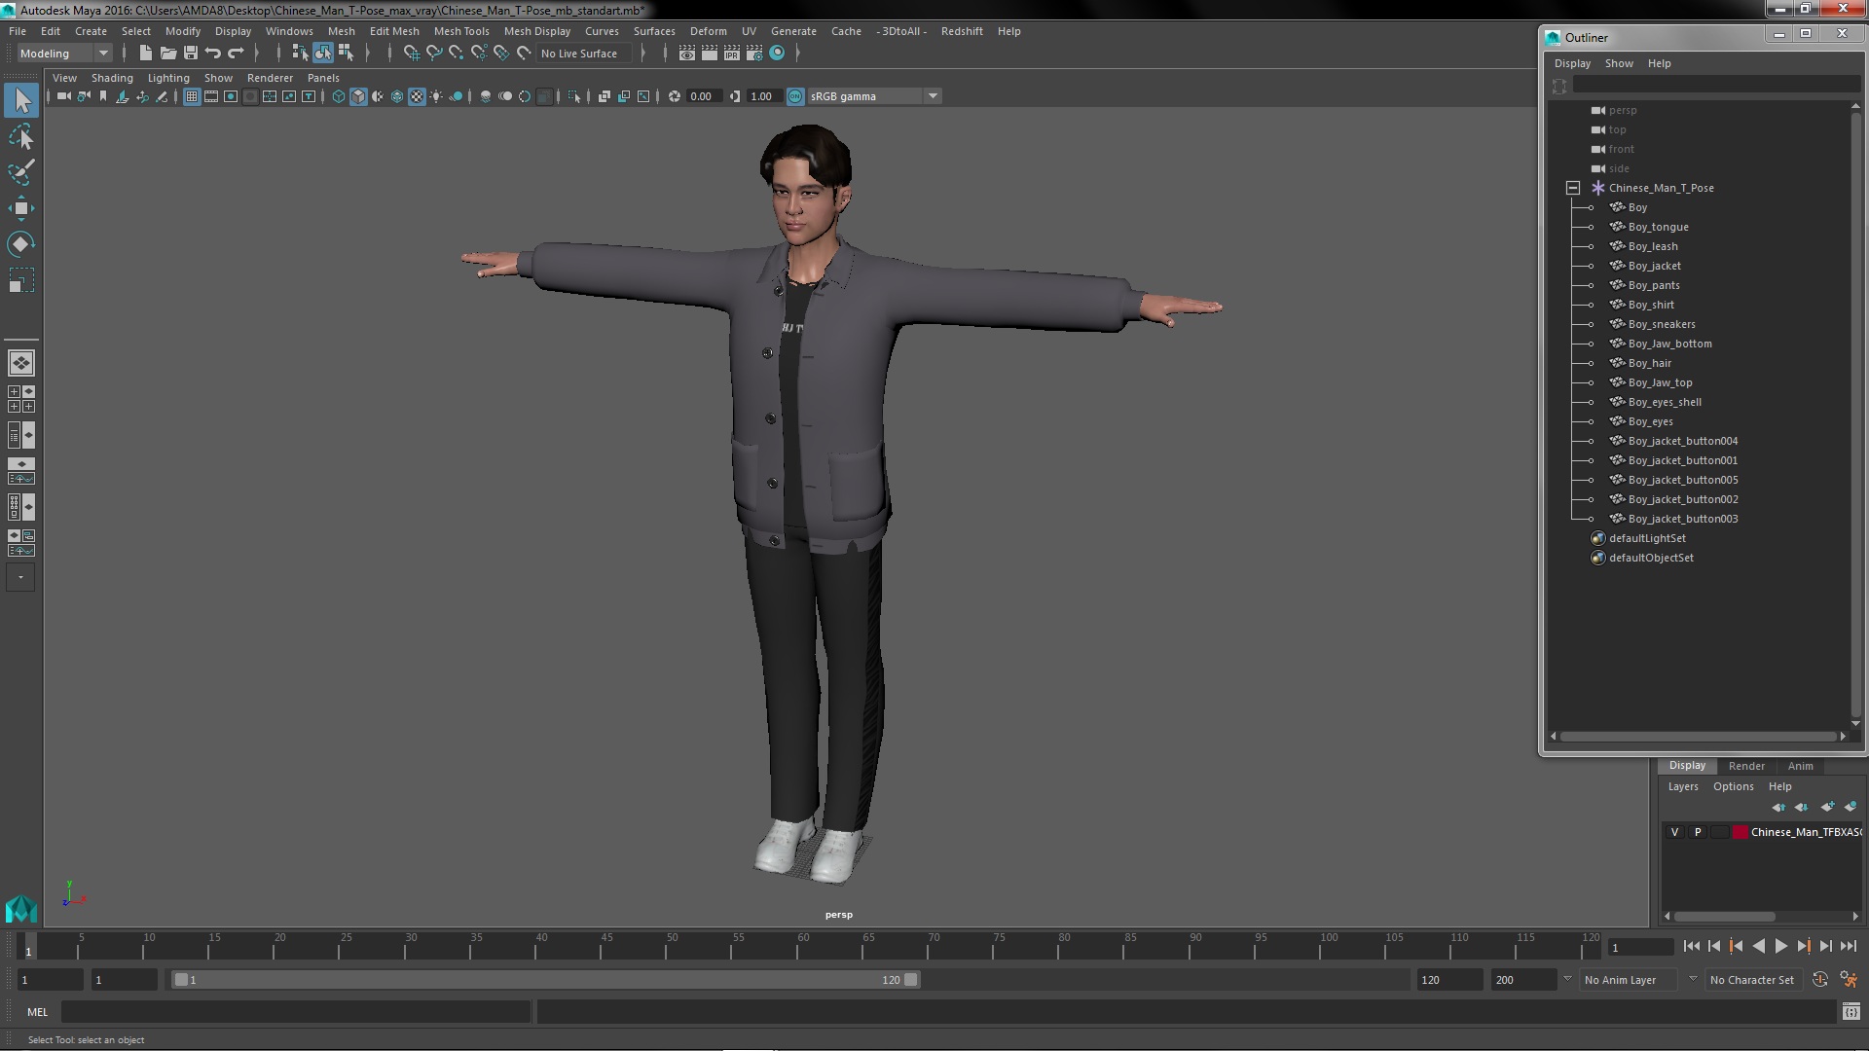The height and width of the screenshot is (1051, 1869).
Task: Activate the Paint selection tool
Action: coord(21,172)
